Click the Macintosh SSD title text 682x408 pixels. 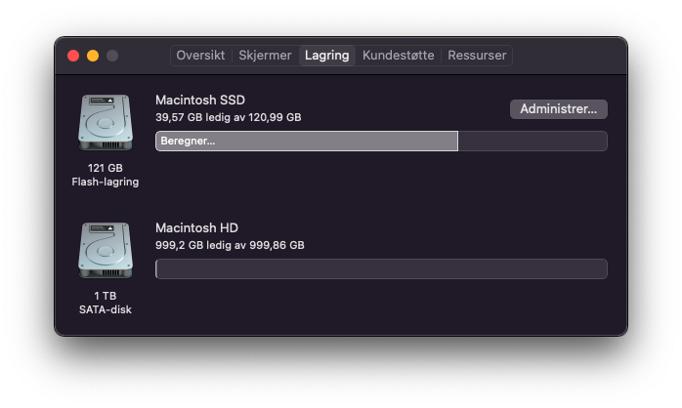(x=200, y=100)
